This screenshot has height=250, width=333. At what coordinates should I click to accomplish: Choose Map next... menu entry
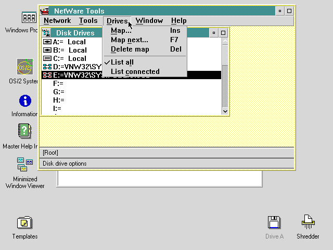coord(145,40)
